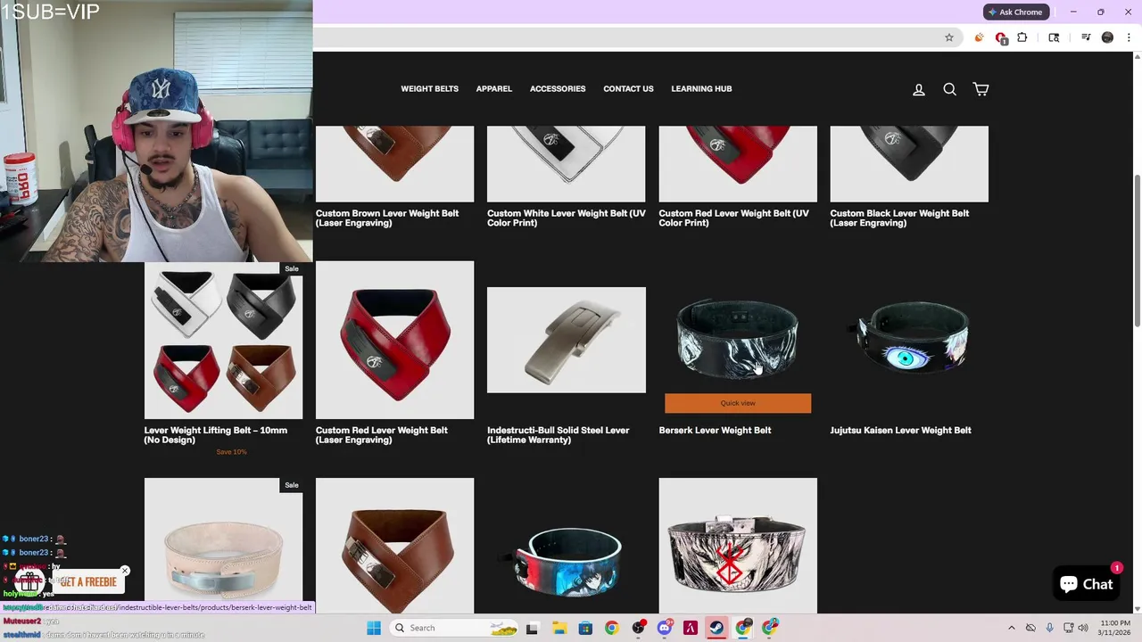Open Task View on the taskbar

click(x=533, y=628)
